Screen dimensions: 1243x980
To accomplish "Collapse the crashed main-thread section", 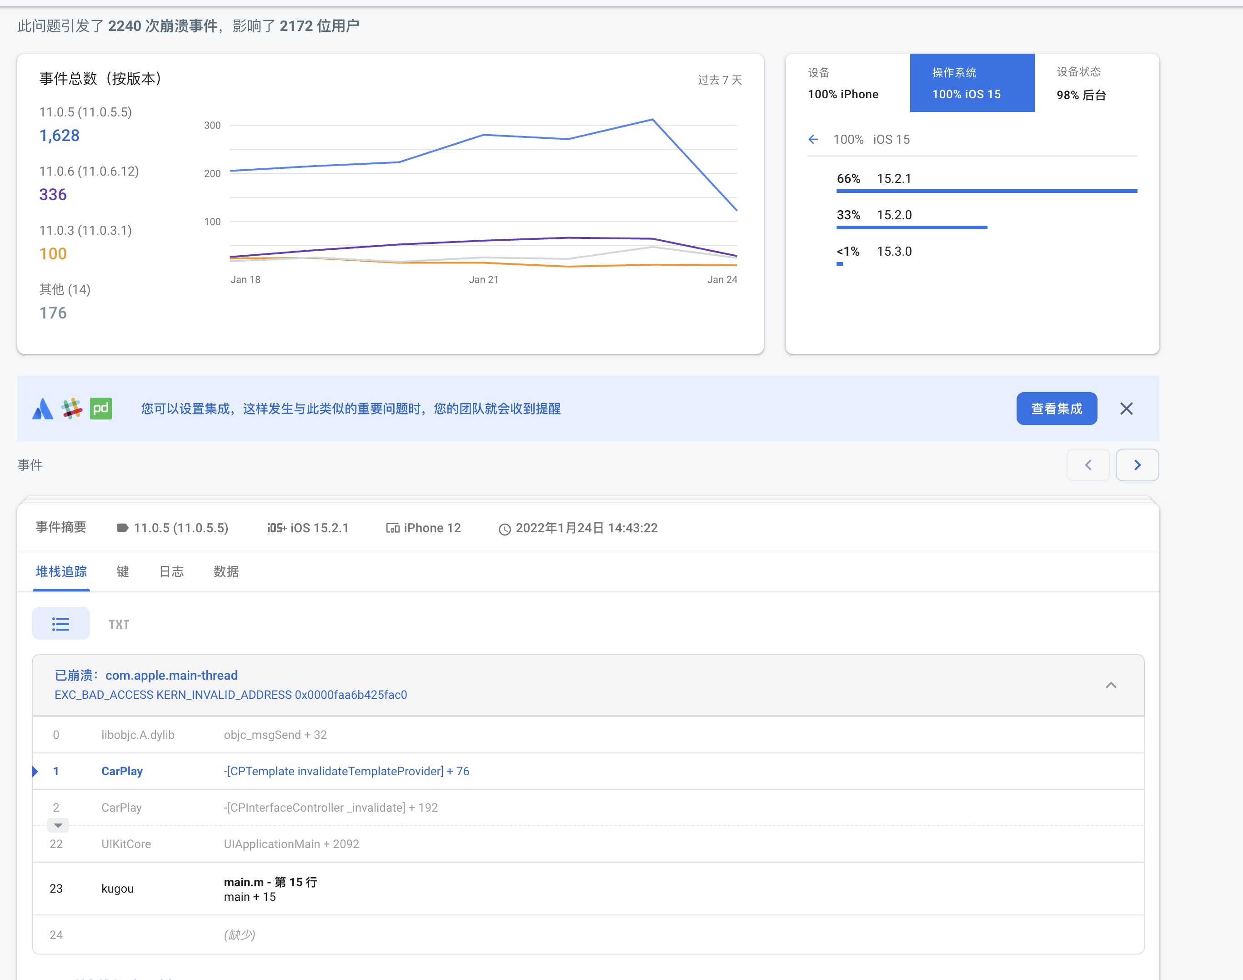I will tap(1111, 685).
